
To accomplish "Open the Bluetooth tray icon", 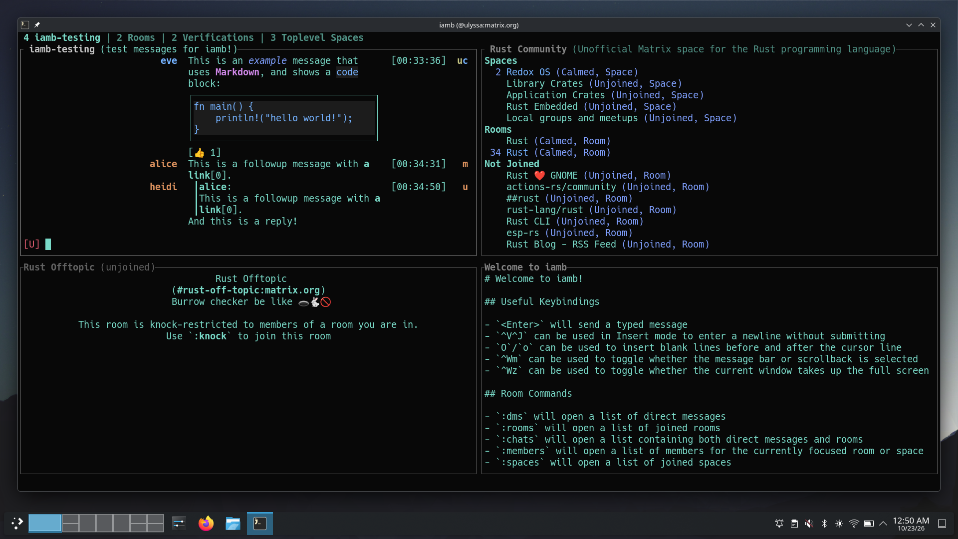I will tap(824, 524).
